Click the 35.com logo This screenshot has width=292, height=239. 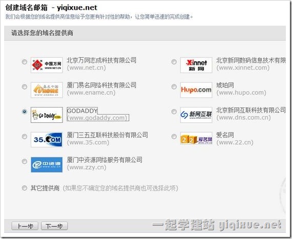[47, 140]
